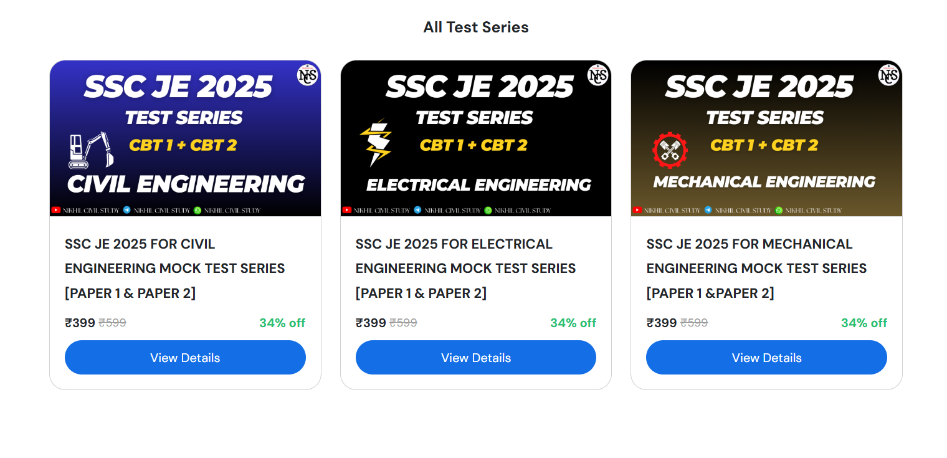This screenshot has width=947, height=458.
Task: Click View Details for Mechanical Engineering series
Action: (766, 358)
